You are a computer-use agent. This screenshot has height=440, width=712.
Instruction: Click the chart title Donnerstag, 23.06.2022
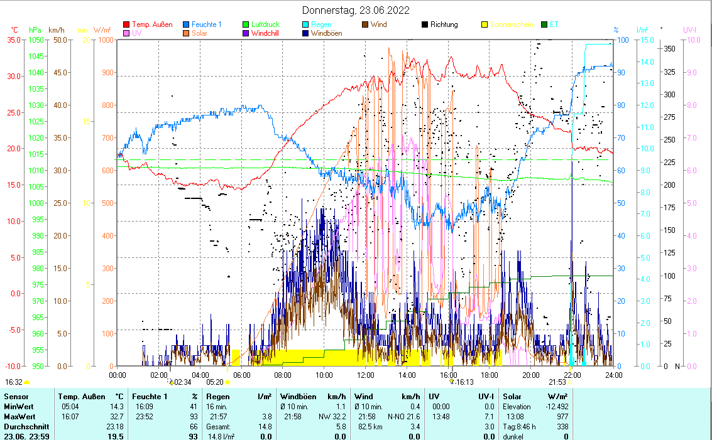[x=356, y=11]
